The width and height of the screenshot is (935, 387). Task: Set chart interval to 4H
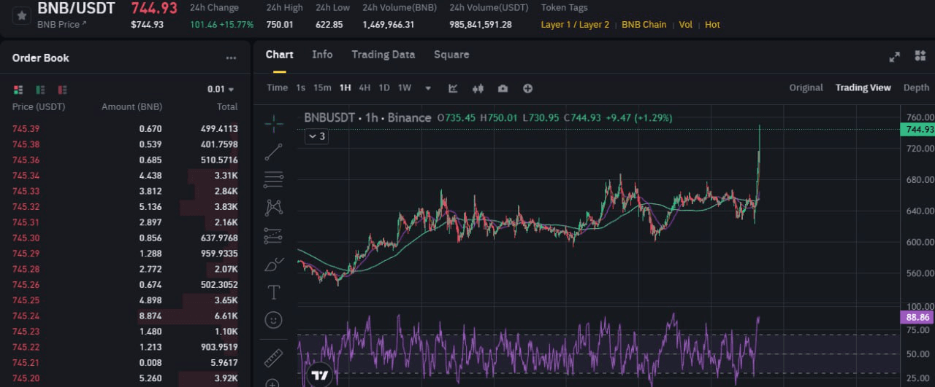(x=365, y=88)
